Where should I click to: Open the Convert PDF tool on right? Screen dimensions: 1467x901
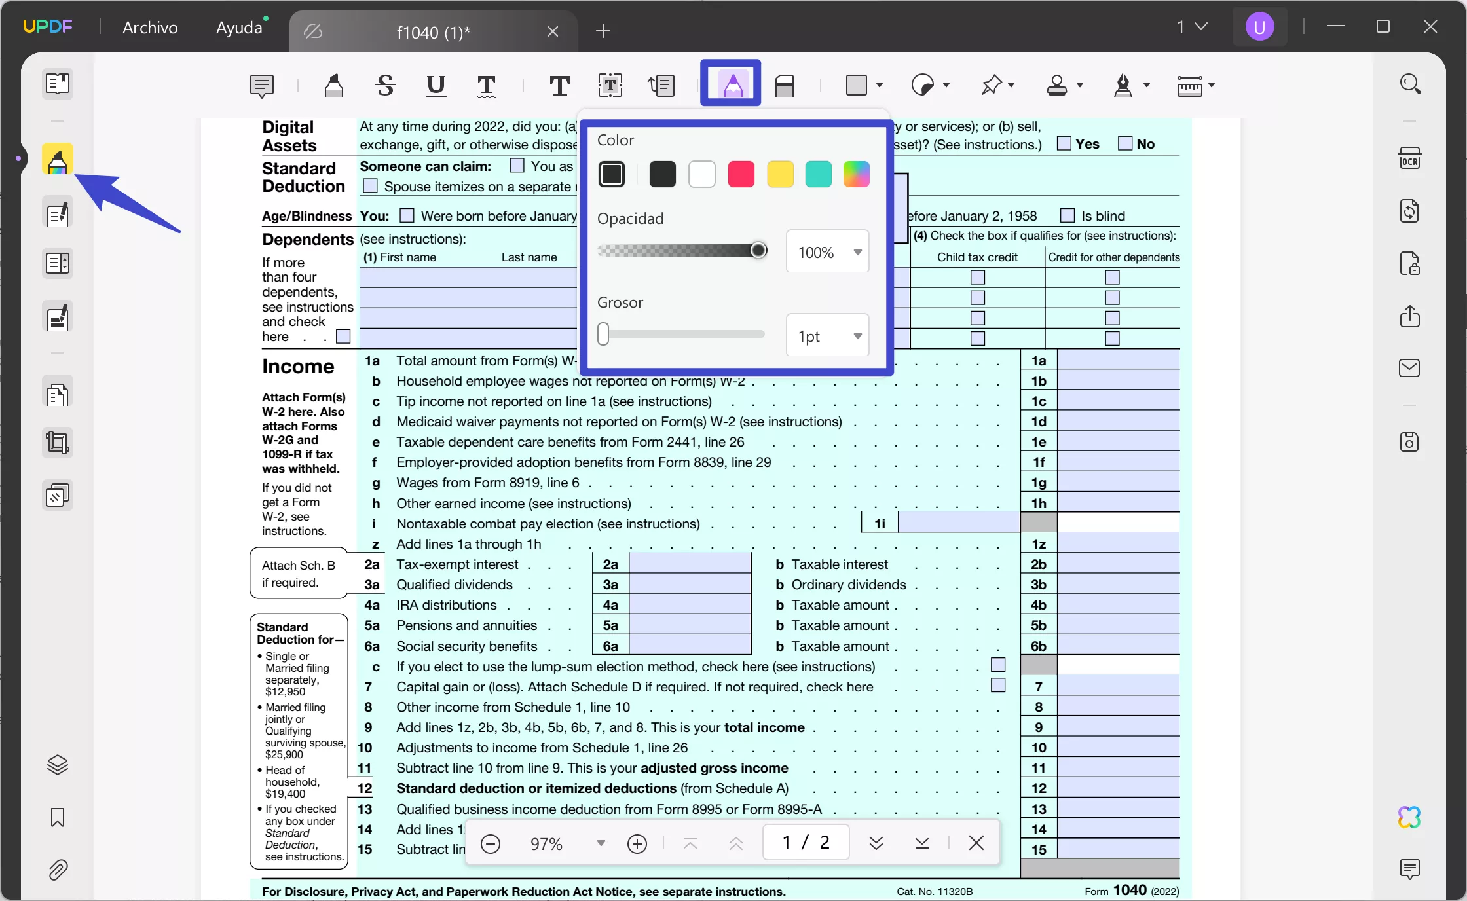coord(1410,211)
